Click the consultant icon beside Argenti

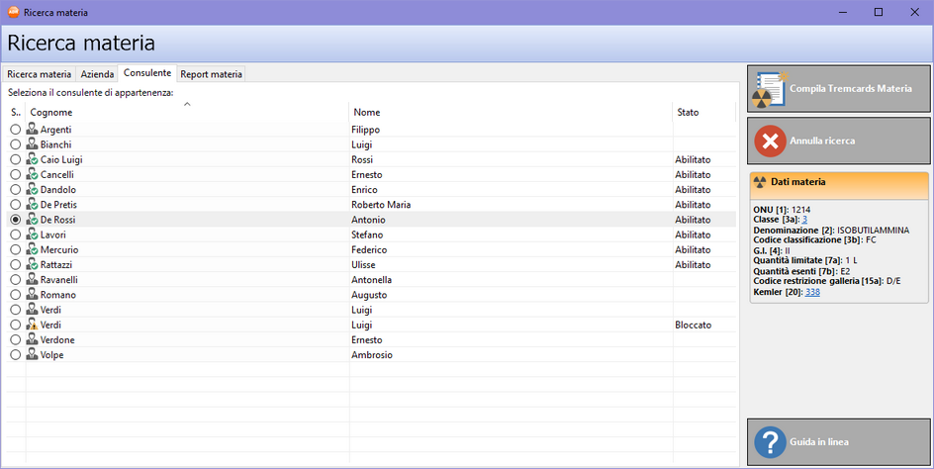click(32, 130)
